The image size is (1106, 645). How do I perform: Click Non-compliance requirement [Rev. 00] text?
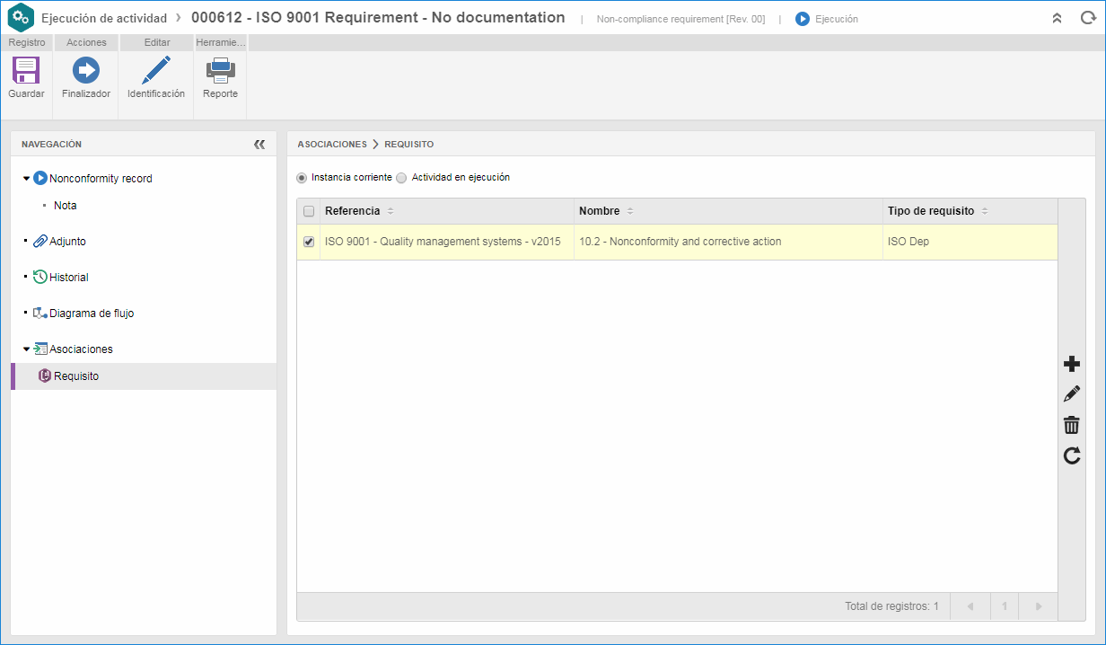click(680, 19)
